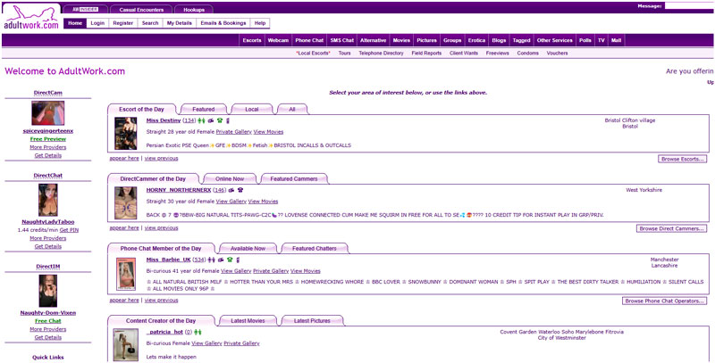Click the Message input field
Image resolution: width=715 pixels, height=363 pixels.
(x=689, y=6)
